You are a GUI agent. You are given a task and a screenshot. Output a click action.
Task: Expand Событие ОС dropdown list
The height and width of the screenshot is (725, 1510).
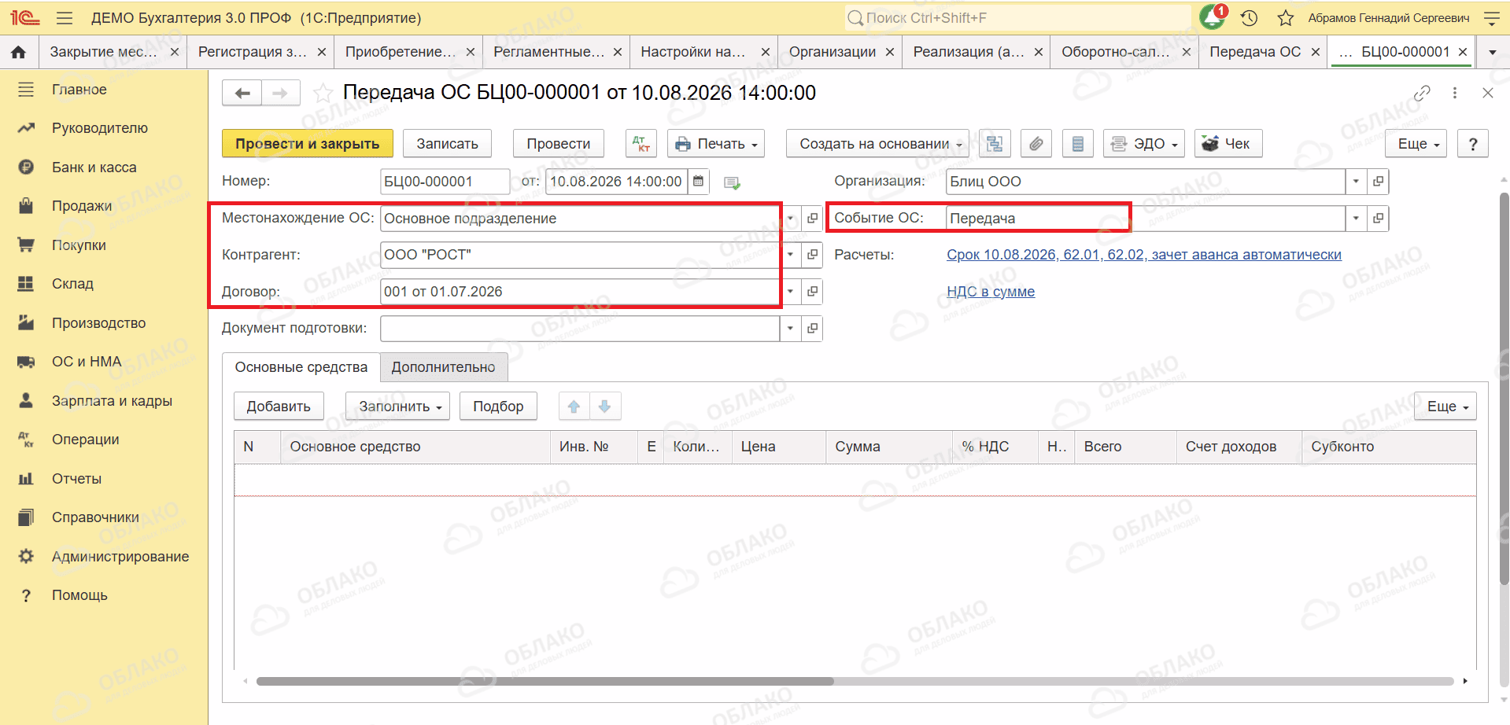[x=1356, y=219]
